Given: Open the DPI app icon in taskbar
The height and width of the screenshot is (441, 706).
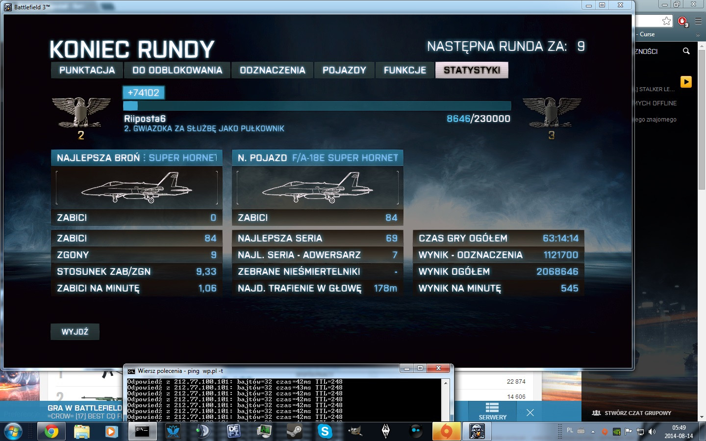Looking at the screenshot, I should pyautogui.click(x=233, y=431).
